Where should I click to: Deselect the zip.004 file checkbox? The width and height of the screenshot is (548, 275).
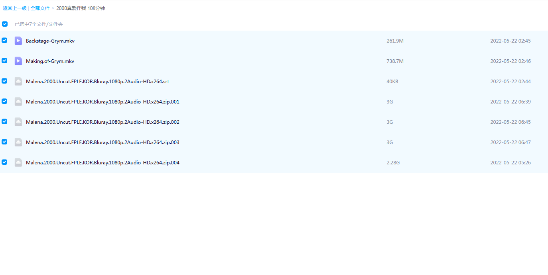(4, 162)
